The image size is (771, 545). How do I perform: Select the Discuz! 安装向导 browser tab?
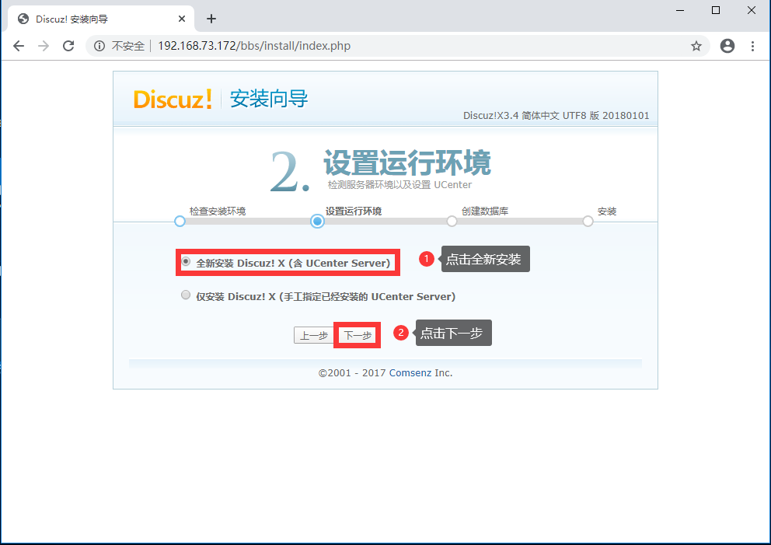point(93,18)
